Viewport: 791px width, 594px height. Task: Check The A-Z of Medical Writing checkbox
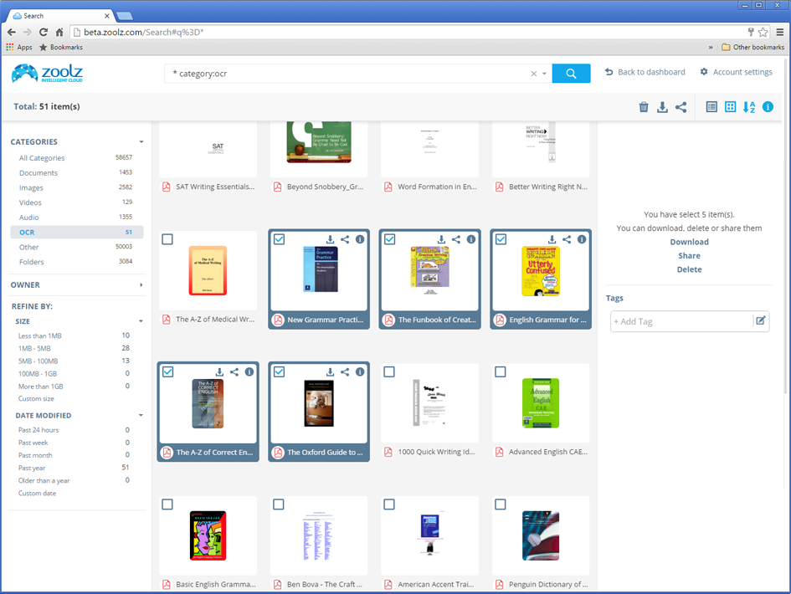coord(167,239)
